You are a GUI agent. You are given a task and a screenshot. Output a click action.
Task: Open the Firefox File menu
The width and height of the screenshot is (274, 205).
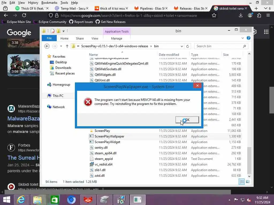tap(4, 3)
